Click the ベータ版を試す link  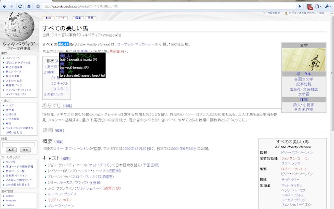[x=271, y=13]
